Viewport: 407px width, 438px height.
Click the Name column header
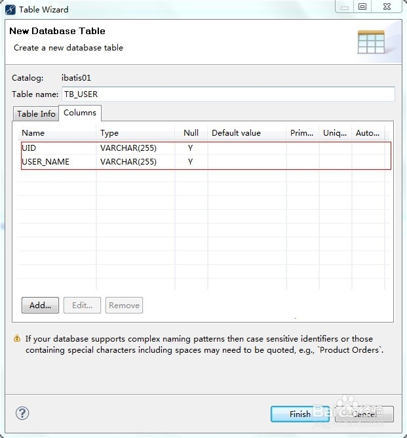(x=57, y=133)
